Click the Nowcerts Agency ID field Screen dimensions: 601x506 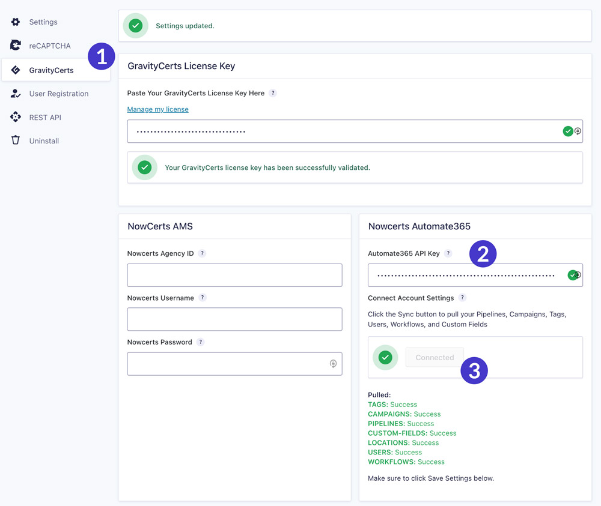pyautogui.click(x=234, y=275)
